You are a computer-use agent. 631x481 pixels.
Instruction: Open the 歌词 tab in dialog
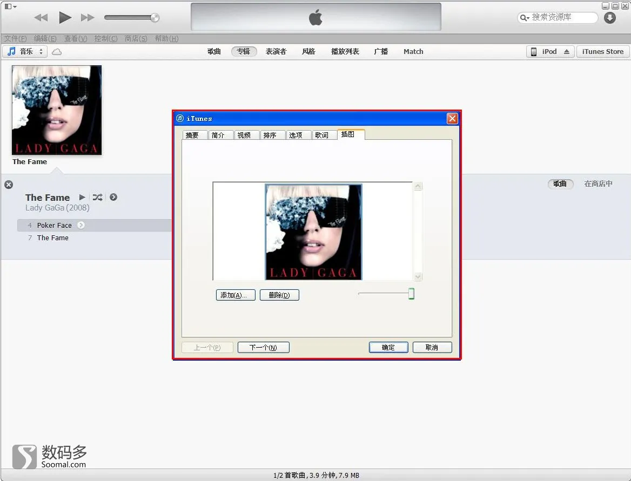pyautogui.click(x=324, y=135)
